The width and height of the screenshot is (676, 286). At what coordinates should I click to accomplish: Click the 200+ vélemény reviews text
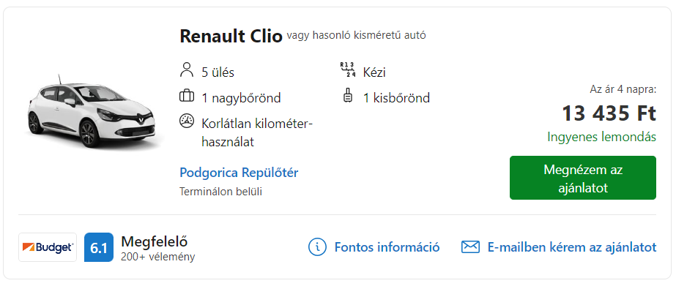[x=158, y=257]
